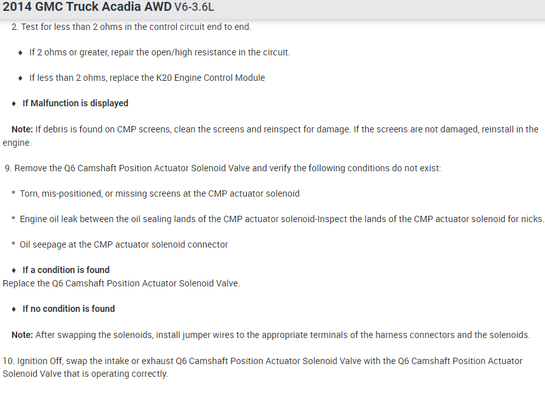545x394 pixels.
Task: Select the 'If no condition is found' heading
Action: pyautogui.click(x=69, y=309)
